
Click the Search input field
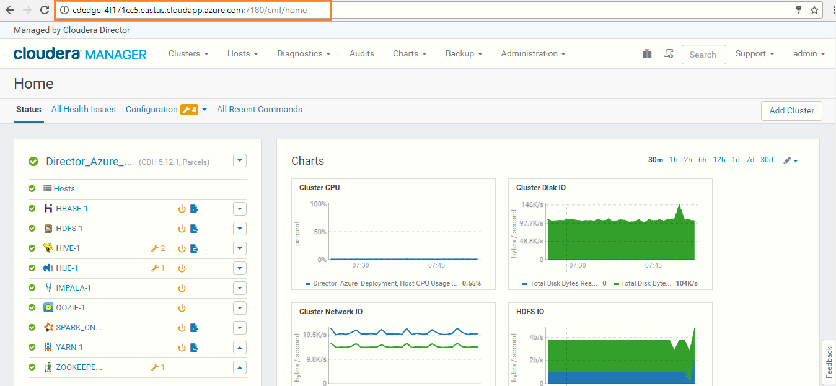pyautogui.click(x=703, y=55)
